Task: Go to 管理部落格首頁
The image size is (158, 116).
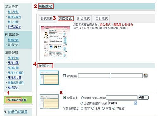Action: (x=17, y=100)
